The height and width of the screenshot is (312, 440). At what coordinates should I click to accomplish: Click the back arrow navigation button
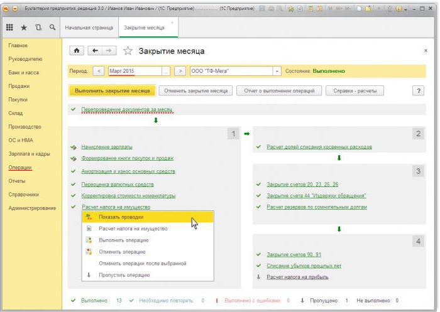click(96, 51)
